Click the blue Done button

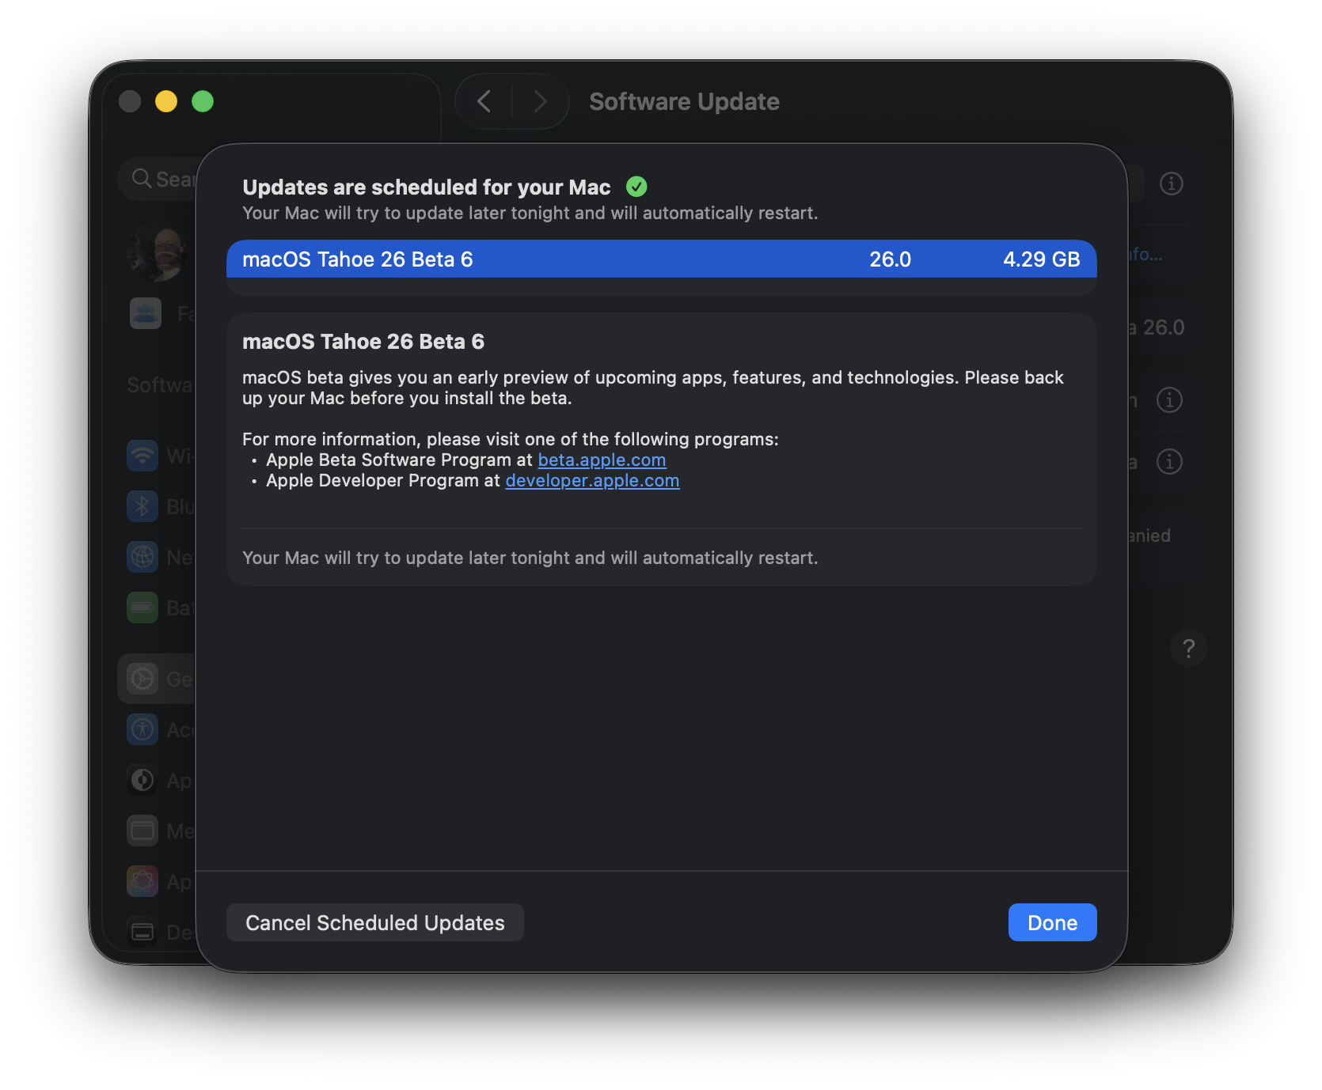click(x=1052, y=922)
